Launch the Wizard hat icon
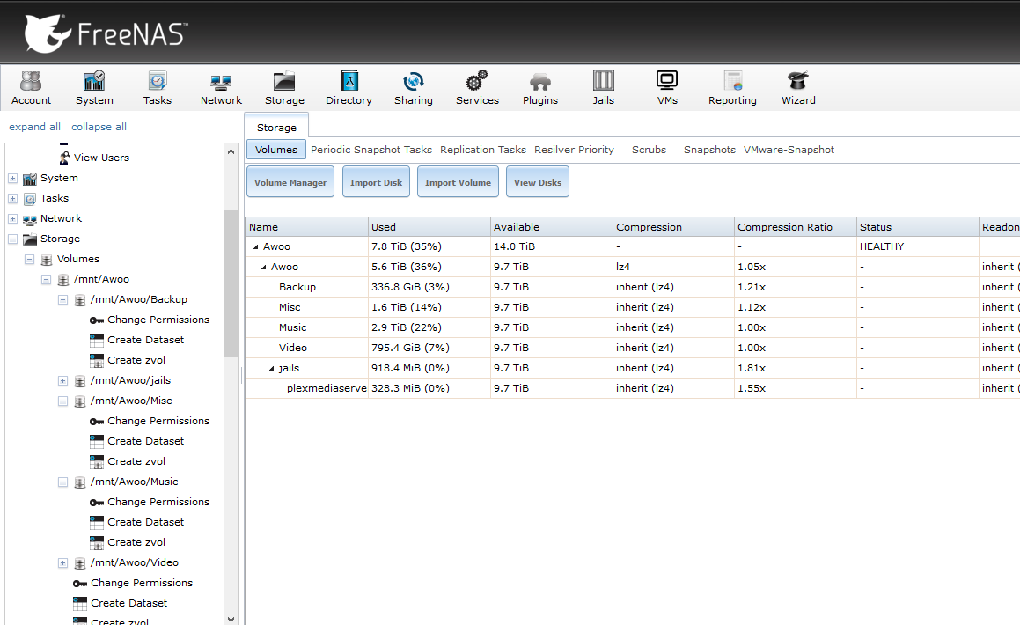 point(798,81)
